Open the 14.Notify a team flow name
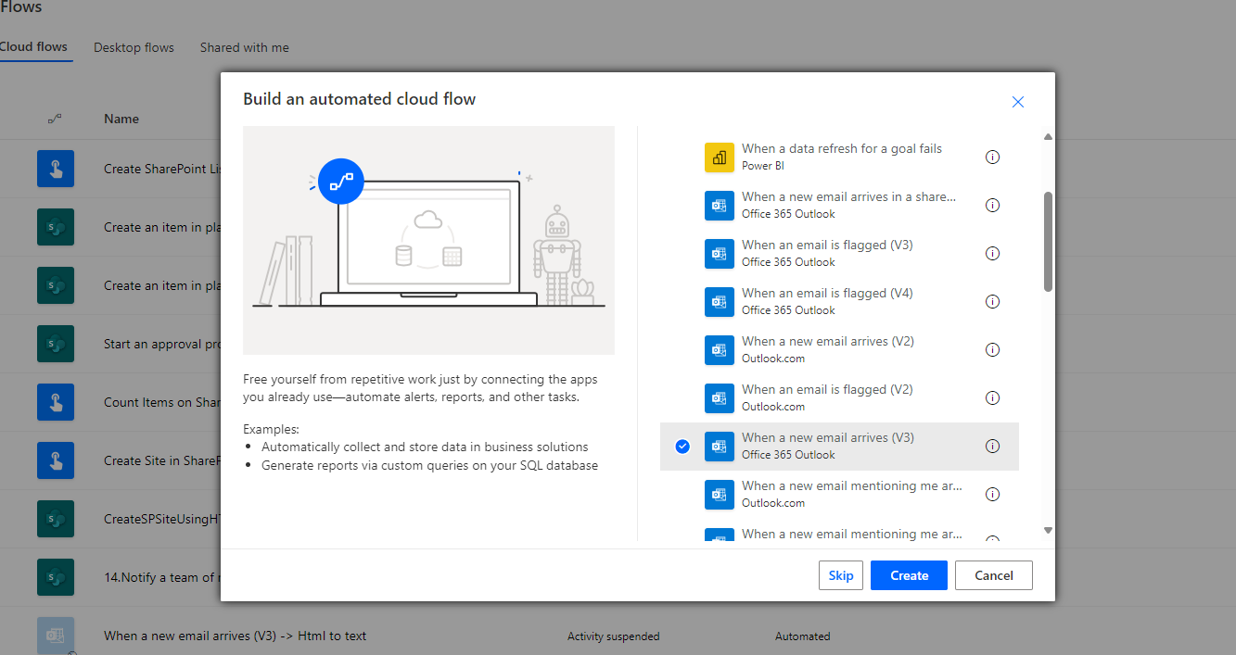Image resolution: width=1236 pixels, height=655 pixels. tap(161, 577)
